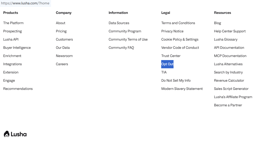The width and height of the screenshot is (259, 142).
Task: Read the Privacy Notice
Action: click(172, 31)
